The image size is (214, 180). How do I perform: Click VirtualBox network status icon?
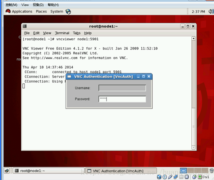coord(176,177)
